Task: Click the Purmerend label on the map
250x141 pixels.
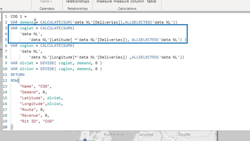Action: coord(114,135)
